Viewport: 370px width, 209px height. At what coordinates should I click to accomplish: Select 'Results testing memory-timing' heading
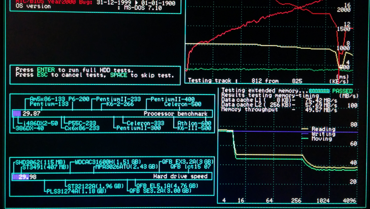tap(270, 95)
